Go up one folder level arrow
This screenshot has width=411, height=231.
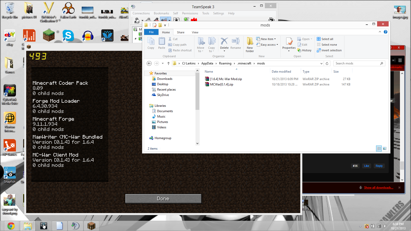(169, 63)
